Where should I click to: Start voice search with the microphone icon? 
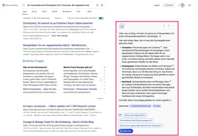point(97,5)
